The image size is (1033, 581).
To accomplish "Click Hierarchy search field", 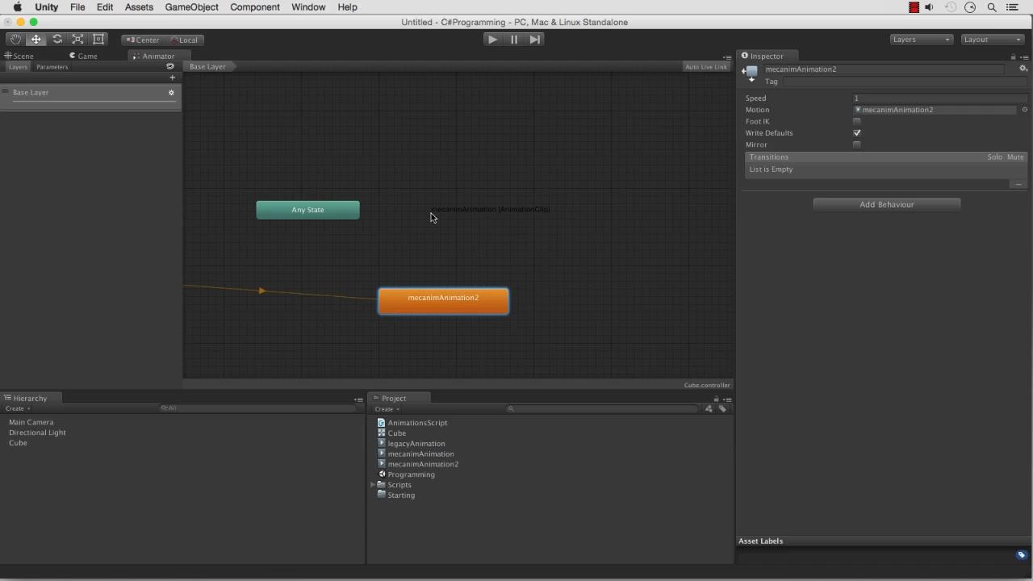I will (258, 408).
